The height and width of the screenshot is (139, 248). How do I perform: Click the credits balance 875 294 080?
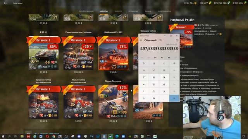(222, 3)
